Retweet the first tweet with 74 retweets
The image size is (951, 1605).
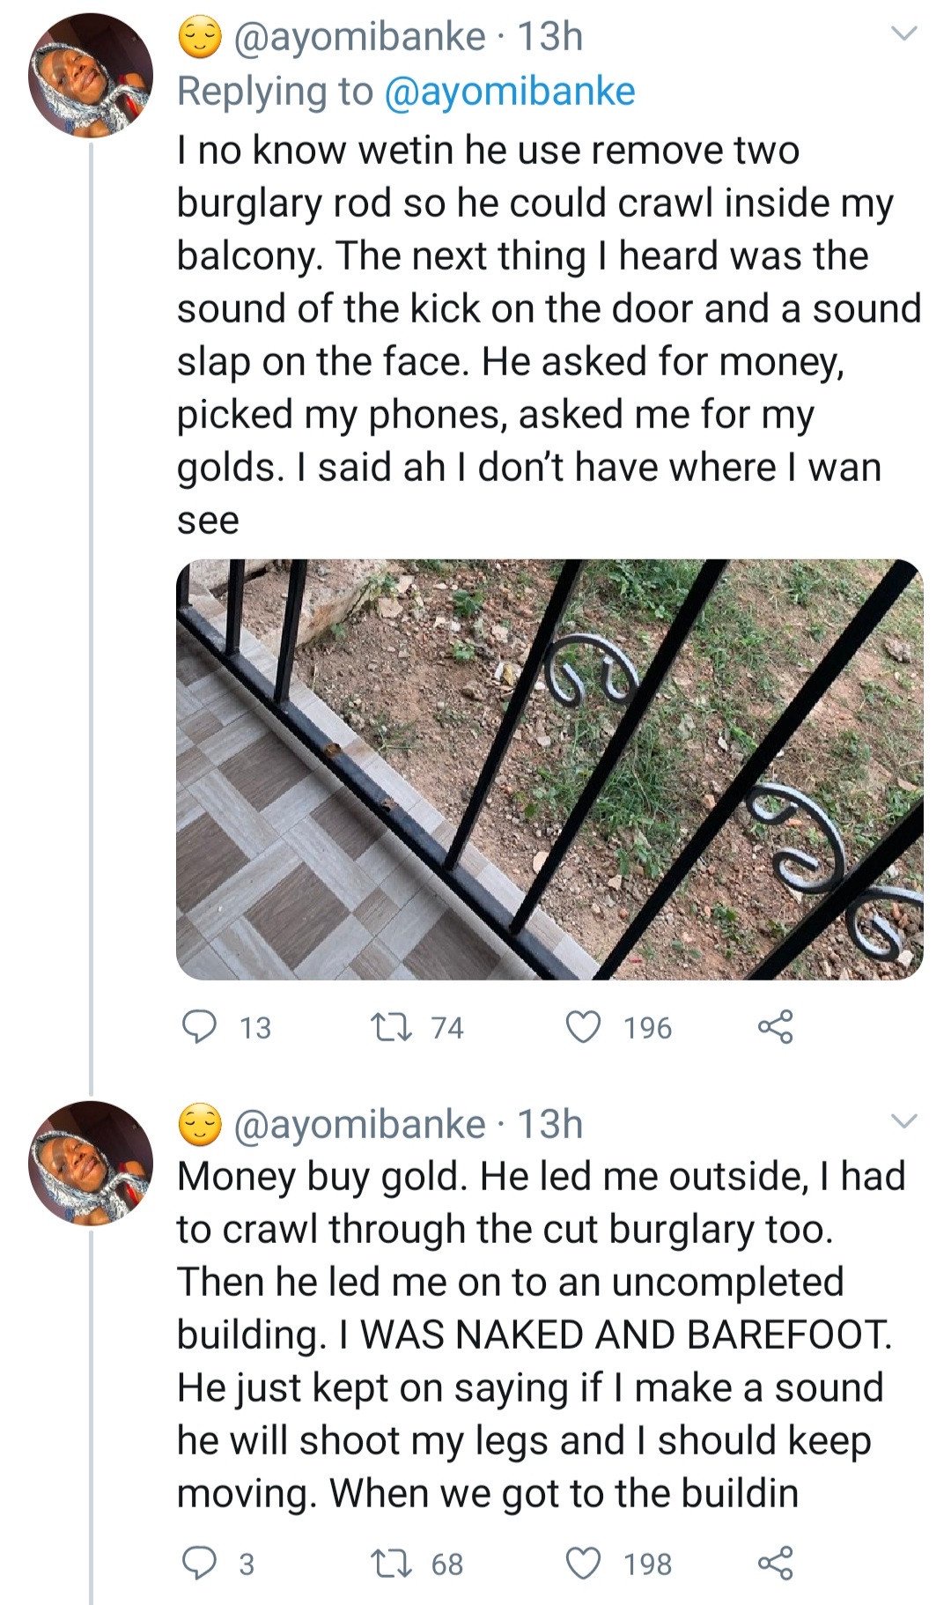click(x=385, y=1027)
